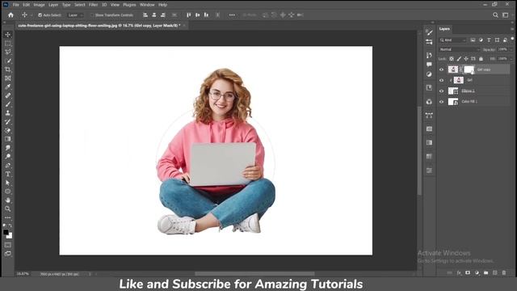Viewport: 517px width, 291px height.
Task: Open the Layers panel menu
Action: point(512,29)
